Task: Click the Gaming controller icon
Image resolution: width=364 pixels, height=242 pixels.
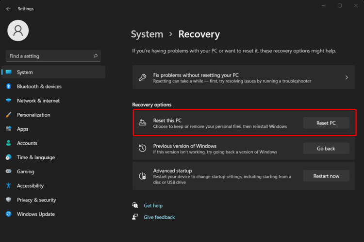Action: 8,171
